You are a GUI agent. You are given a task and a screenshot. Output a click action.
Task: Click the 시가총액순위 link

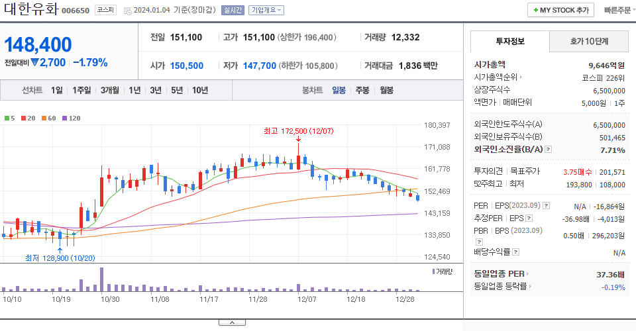pyautogui.click(x=496, y=77)
